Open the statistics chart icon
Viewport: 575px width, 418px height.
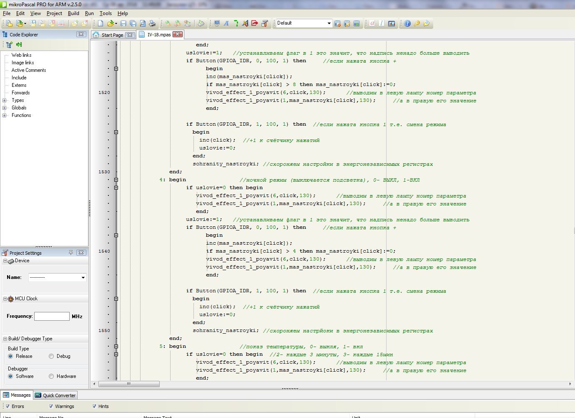pyautogui.click(x=391, y=23)
